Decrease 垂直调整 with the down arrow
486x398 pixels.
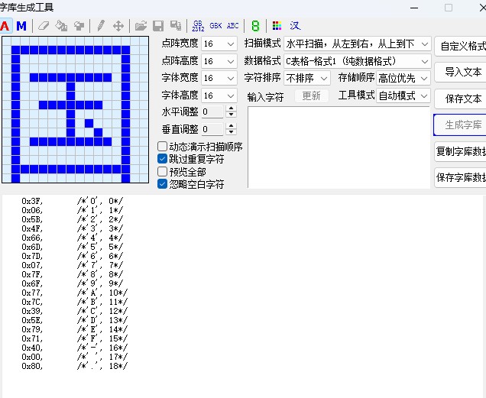[x=231, y=132]
